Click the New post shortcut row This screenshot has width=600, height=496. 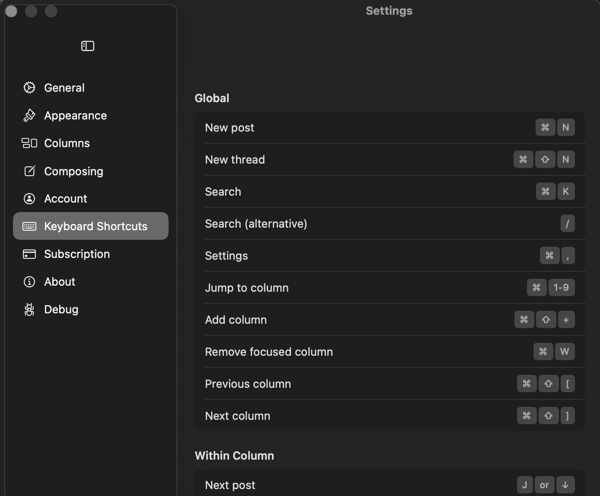click(389, 127)
